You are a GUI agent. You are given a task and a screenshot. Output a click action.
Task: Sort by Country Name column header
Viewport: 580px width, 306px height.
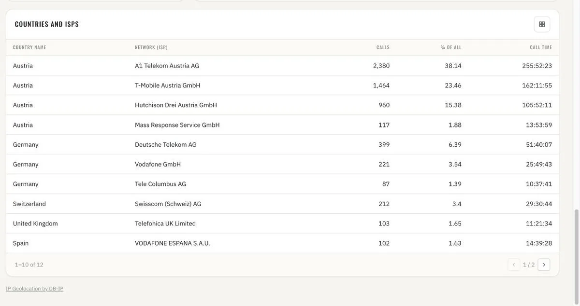click(29, 47)
